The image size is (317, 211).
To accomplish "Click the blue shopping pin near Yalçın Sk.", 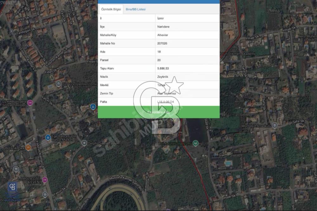I will coord(93,107).
